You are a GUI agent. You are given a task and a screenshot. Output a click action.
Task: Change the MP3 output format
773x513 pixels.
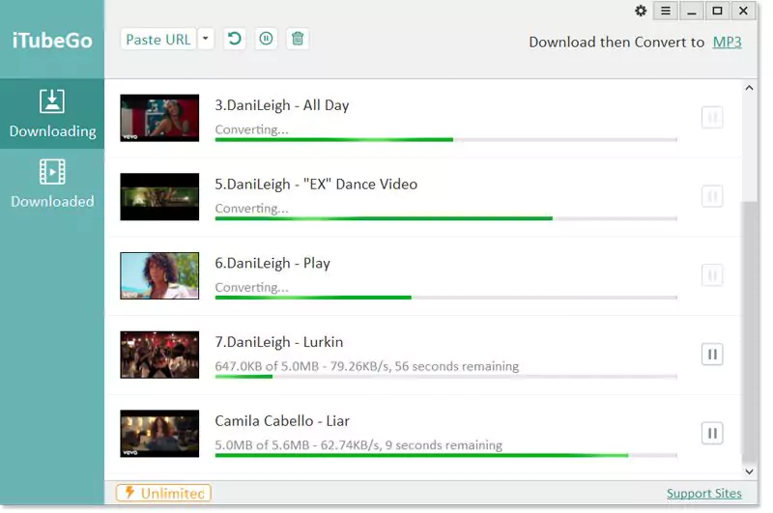tap(727, 42)
